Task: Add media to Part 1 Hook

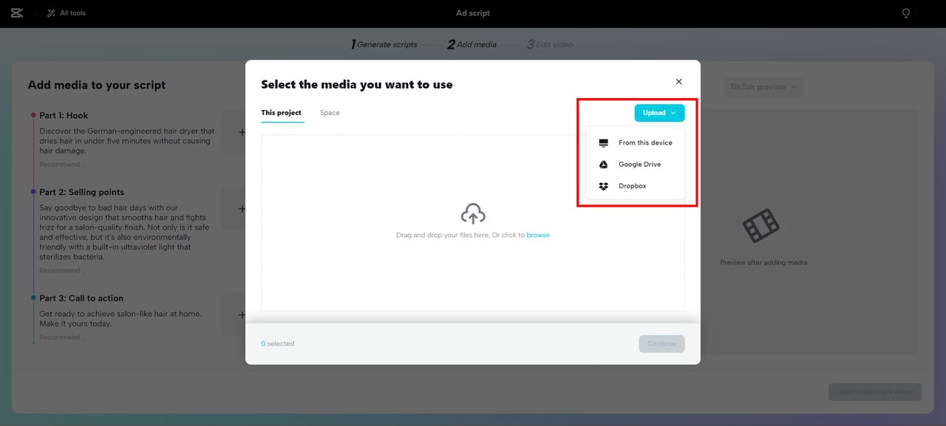Action: [x=242, y=132]
